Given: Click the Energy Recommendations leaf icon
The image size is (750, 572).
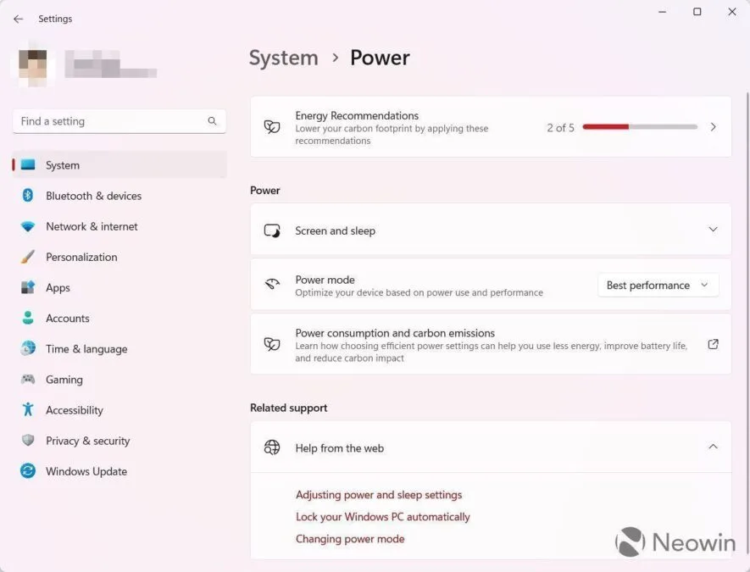Looking at the screenshot, I should pos(272,127).
